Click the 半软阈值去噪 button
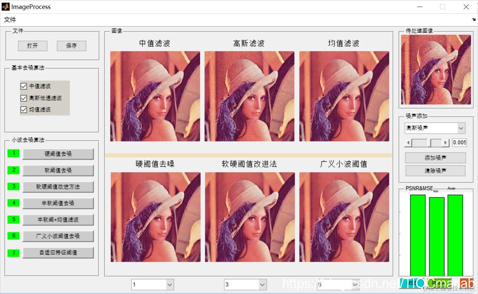478x294 pixels. (58, 203)
